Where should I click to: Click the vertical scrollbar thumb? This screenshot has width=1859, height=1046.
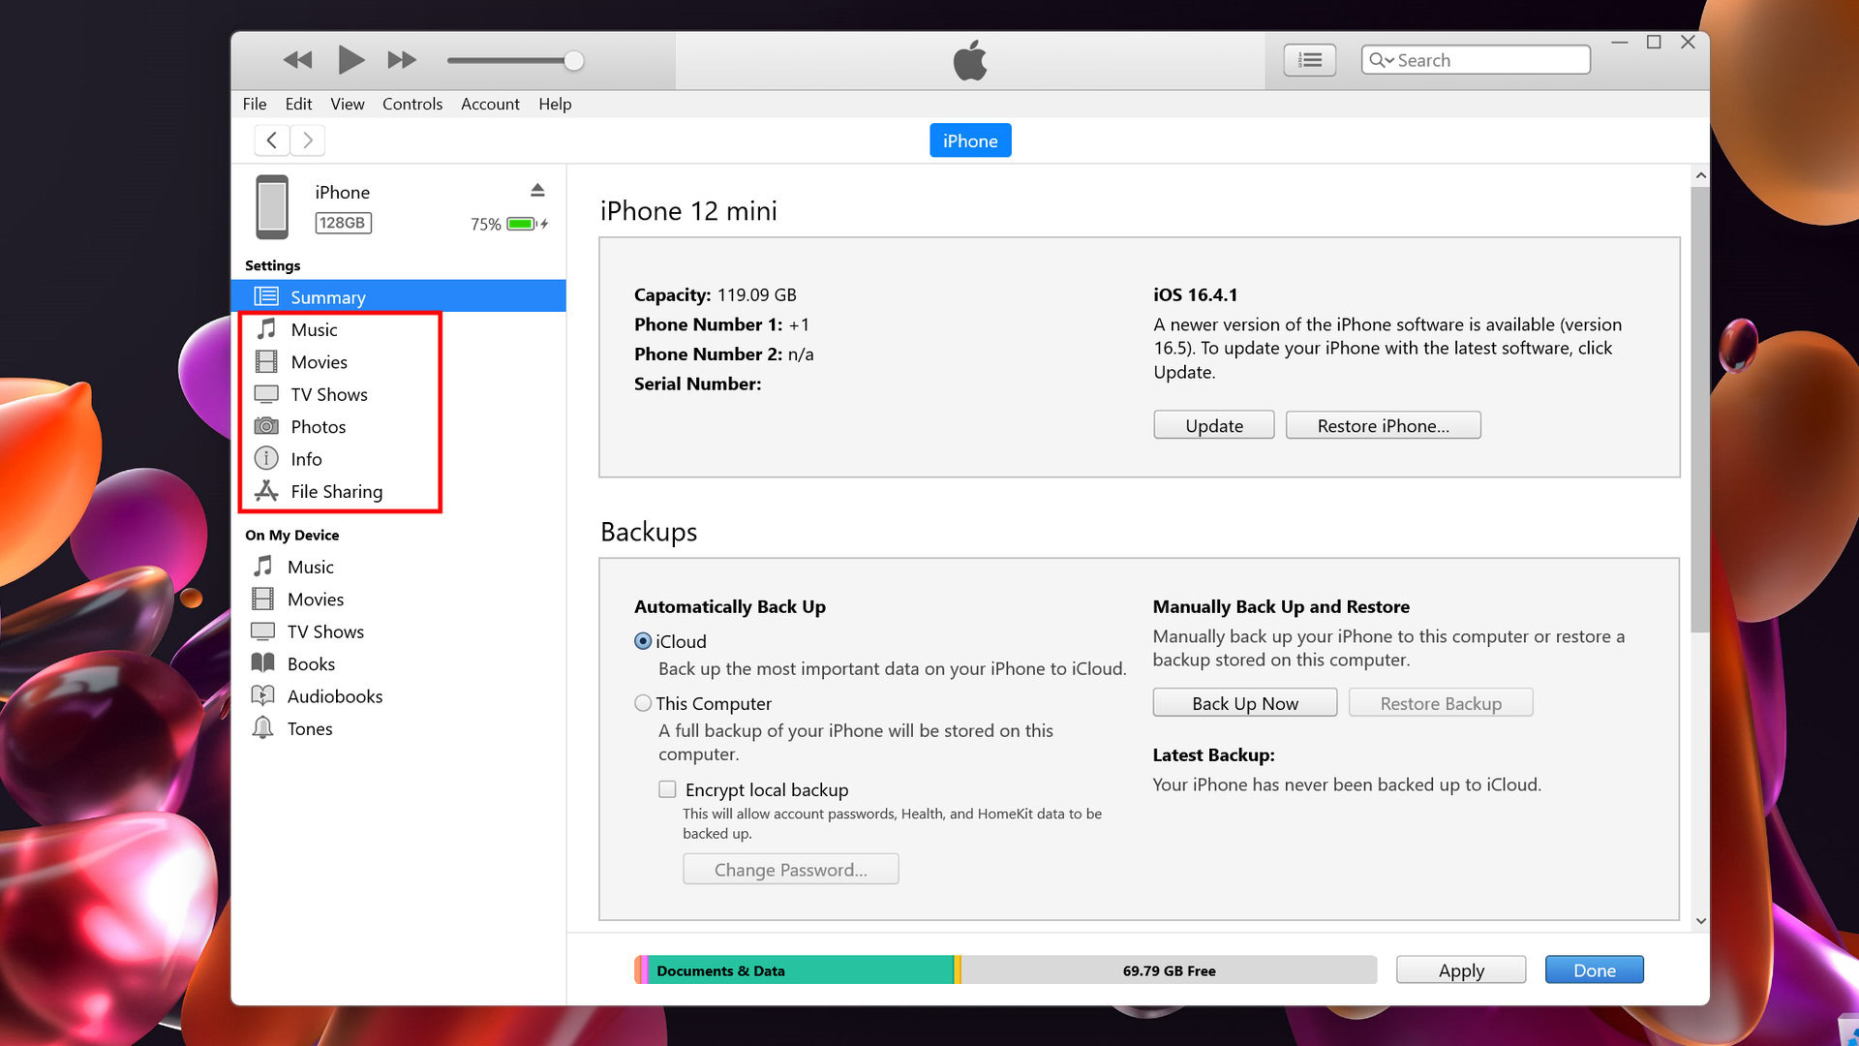click(1700, 410)
